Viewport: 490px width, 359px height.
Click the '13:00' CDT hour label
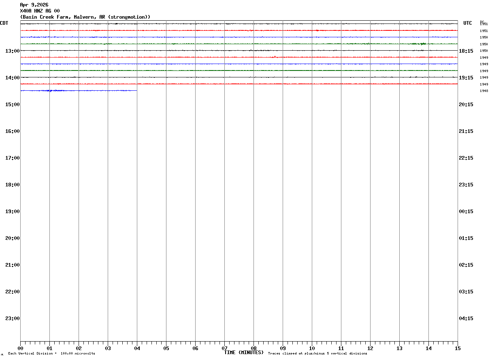coord(13,51)
